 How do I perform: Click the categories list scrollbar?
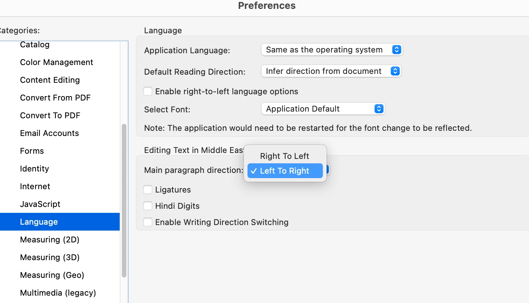click(124, 200)
